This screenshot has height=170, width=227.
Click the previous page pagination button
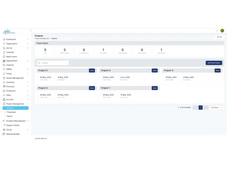pyautogui.click(x=195, y=107)
